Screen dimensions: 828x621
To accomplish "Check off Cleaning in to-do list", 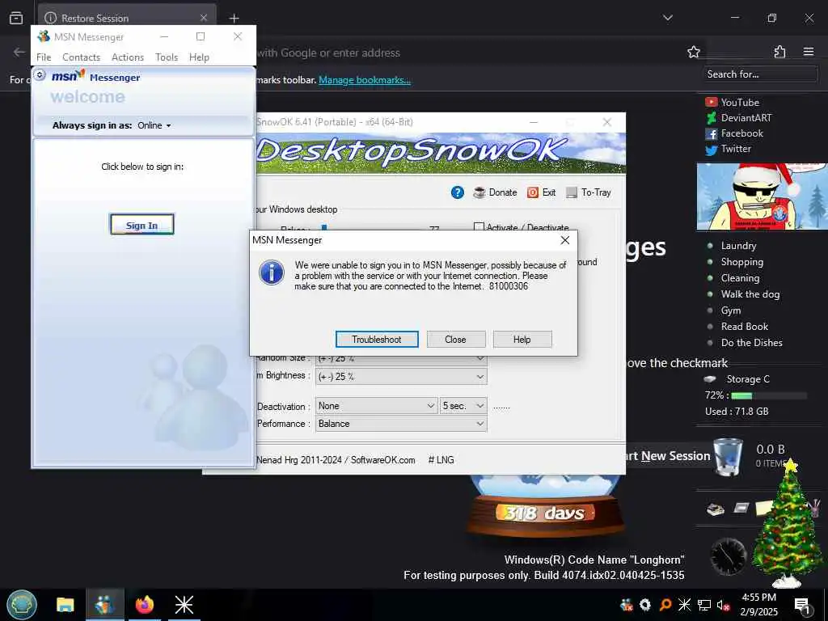I will [x=710, y=278].
